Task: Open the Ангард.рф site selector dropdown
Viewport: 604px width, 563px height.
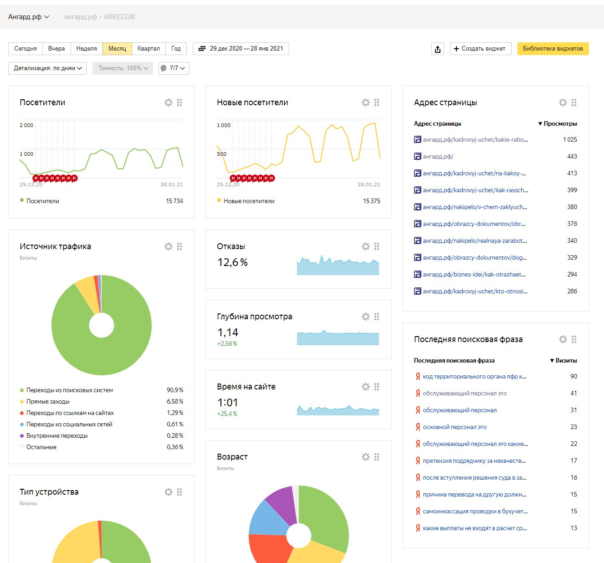Action: point(28,17)
